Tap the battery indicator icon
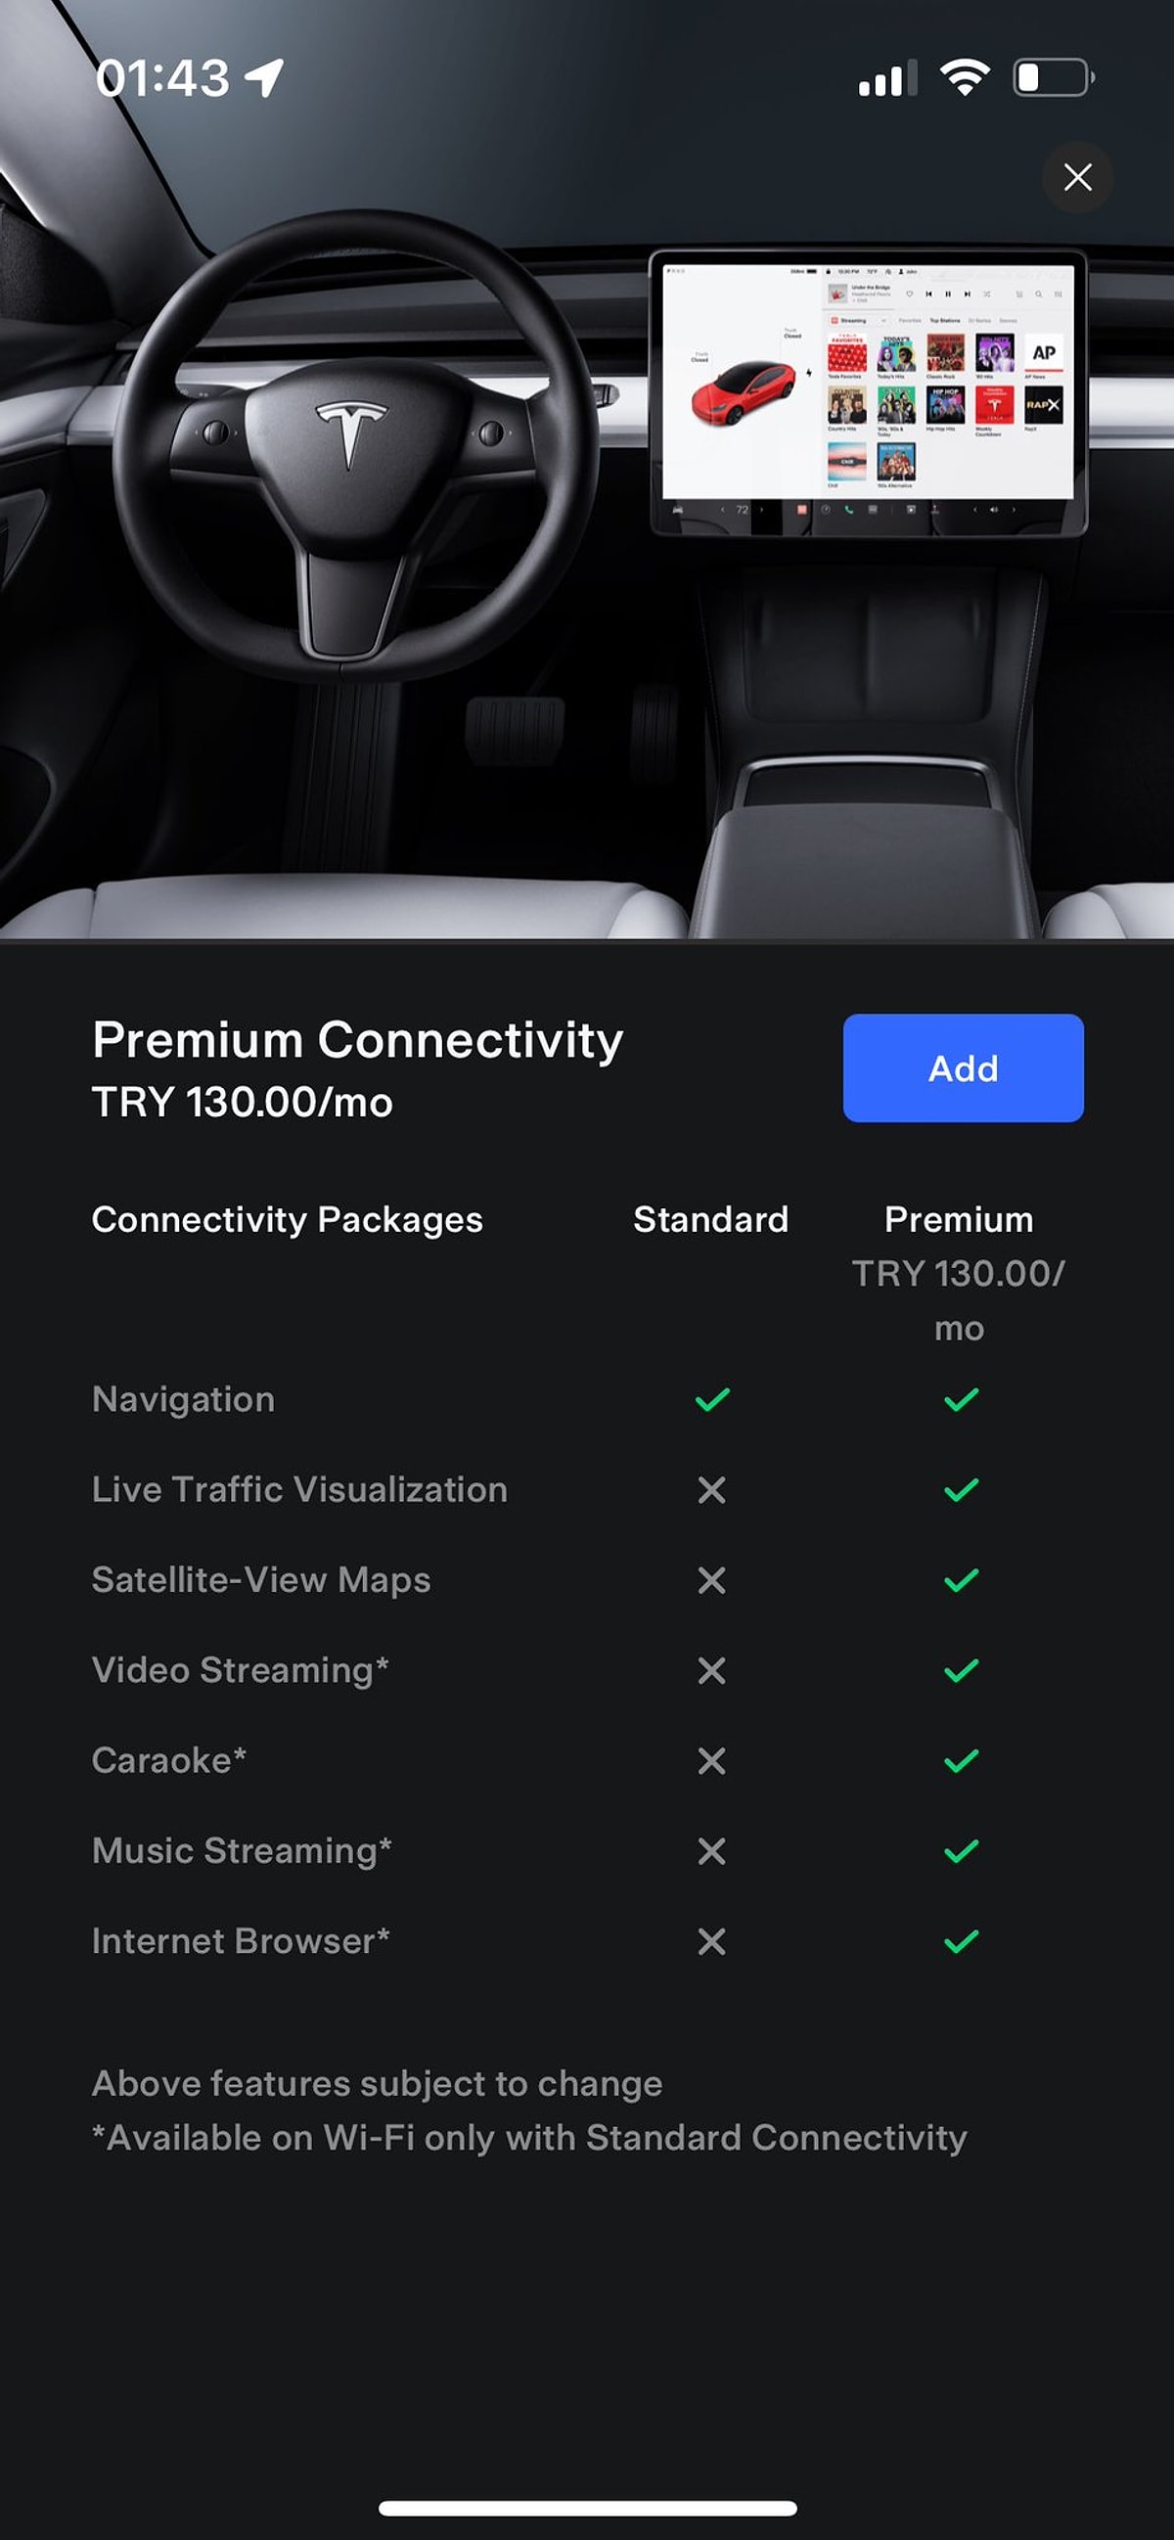The width and height of the screenshot is (1174, 2540). tap(1053, 77)
